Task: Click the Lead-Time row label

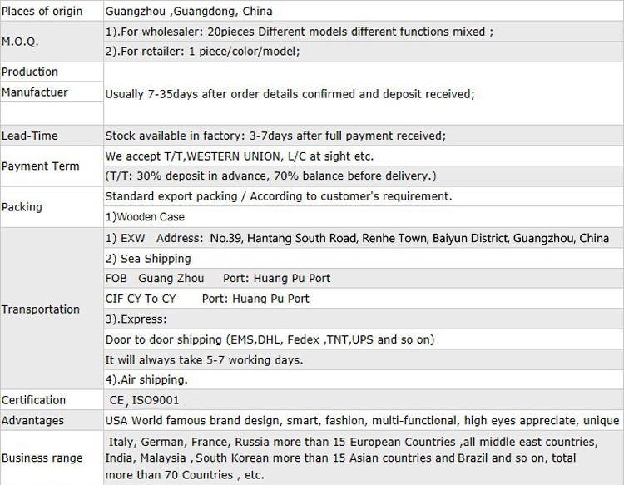Action: [x=52, y=136]
